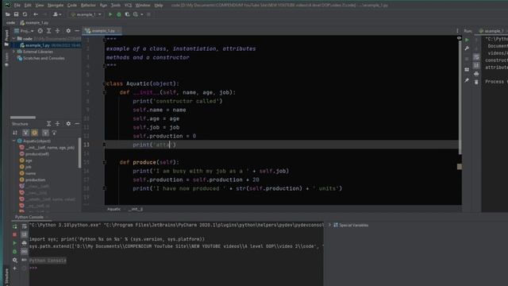Open the Navigate menu
This screenshot has height=286, width=508.
(x=56, y=6)
